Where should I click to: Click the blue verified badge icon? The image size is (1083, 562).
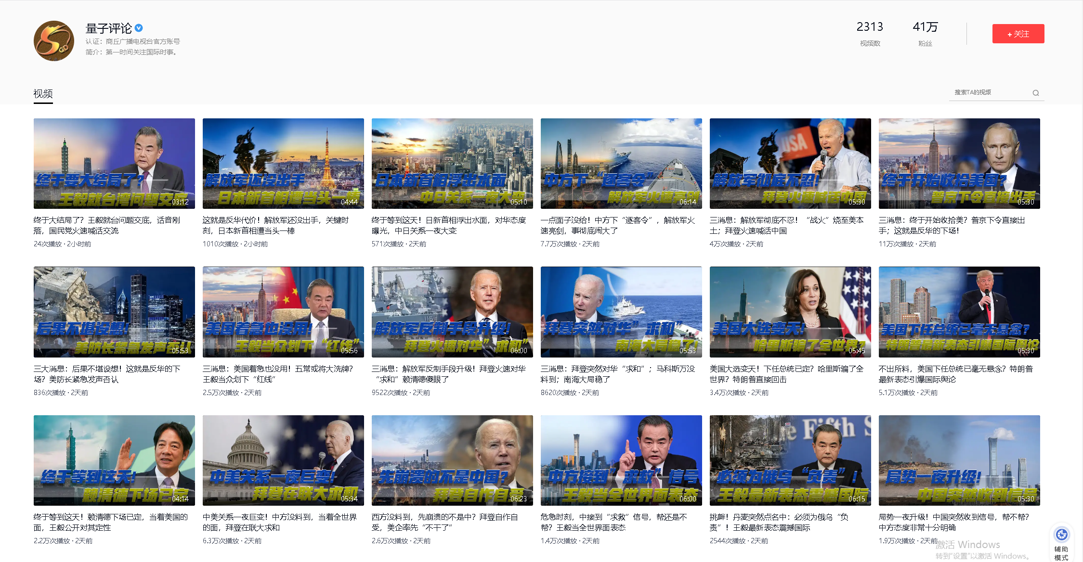[139, 28]
